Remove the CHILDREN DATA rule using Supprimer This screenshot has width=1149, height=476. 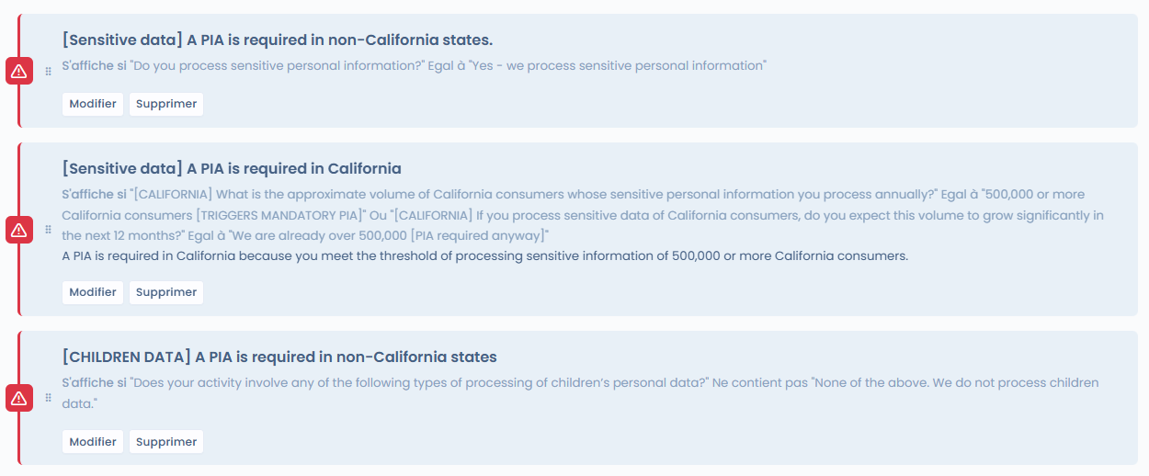pyautogui.click(x=166, y=442)
